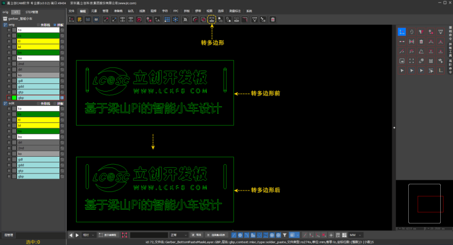This screenshot has width=453, height=245.
Task: Open the 编辑 menu tab
Action: (x=83, y=11)
